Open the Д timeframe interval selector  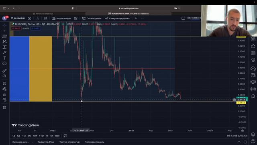37,19
